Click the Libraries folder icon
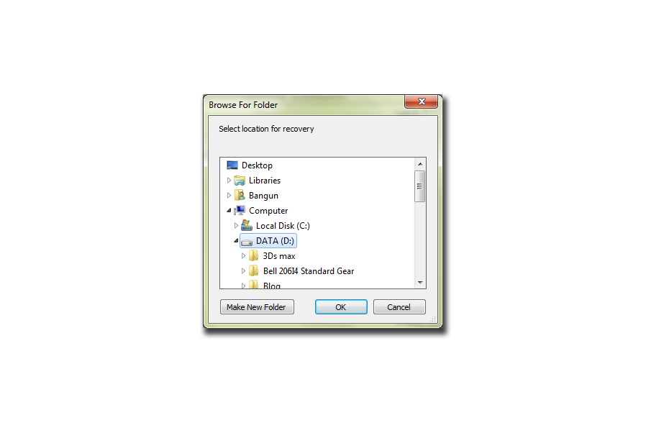This screenshot has width=646, height=423. (240, 181)
